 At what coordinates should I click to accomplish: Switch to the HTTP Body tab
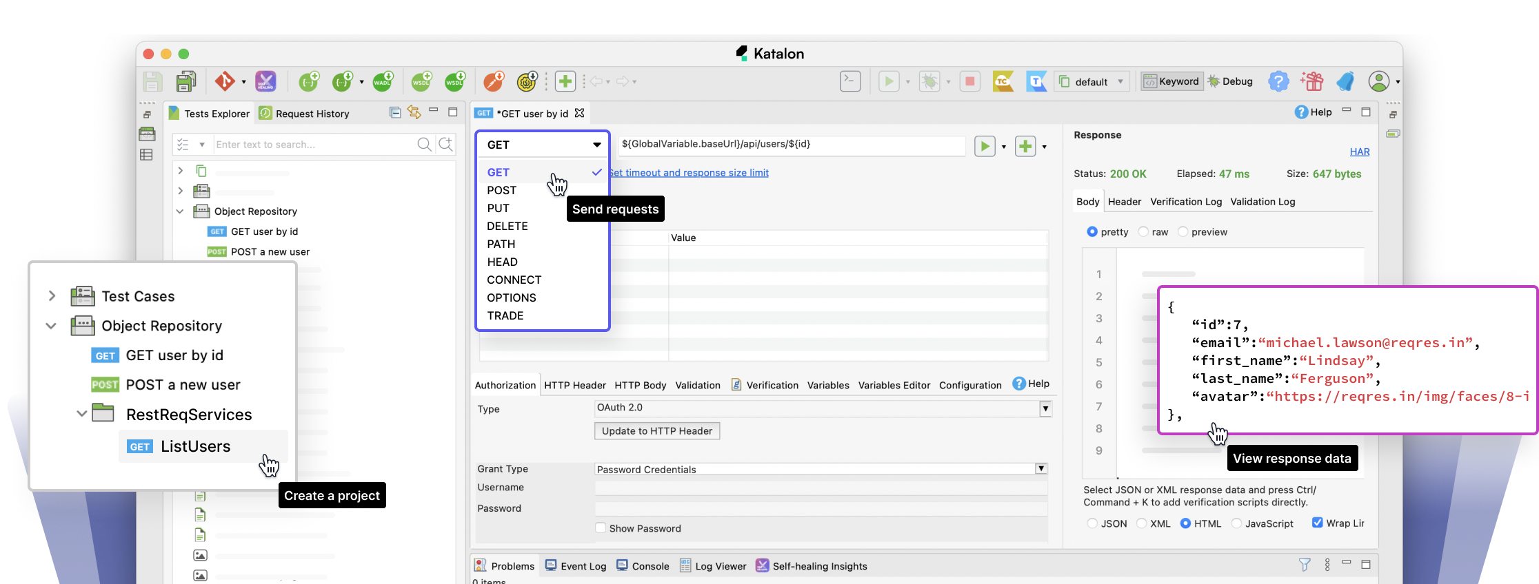[641, 385]
